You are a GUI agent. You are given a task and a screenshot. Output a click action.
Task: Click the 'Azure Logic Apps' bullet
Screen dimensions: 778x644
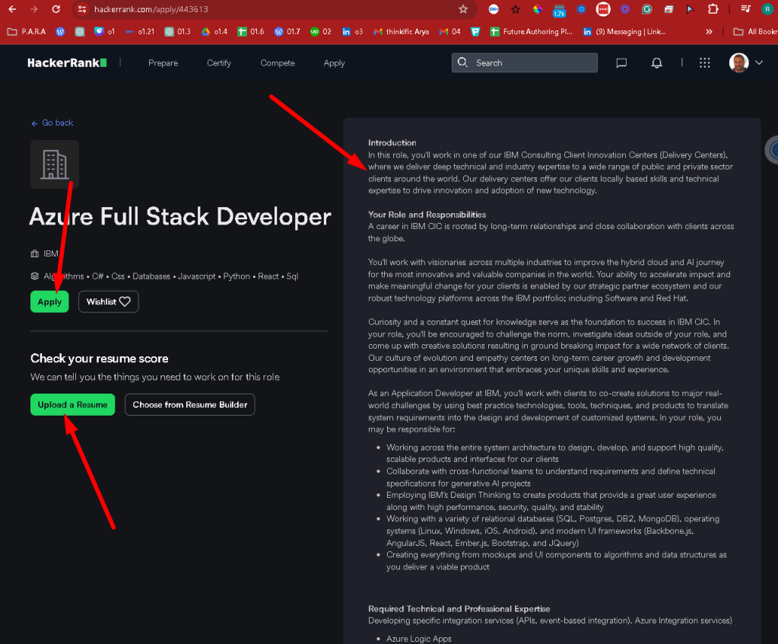click(419, 639)
